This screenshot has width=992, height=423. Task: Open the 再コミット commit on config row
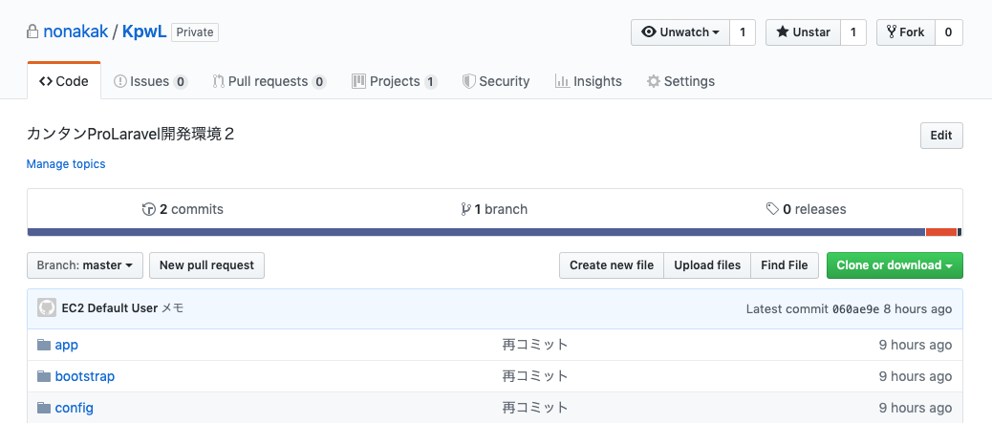(x=535, y=408)
